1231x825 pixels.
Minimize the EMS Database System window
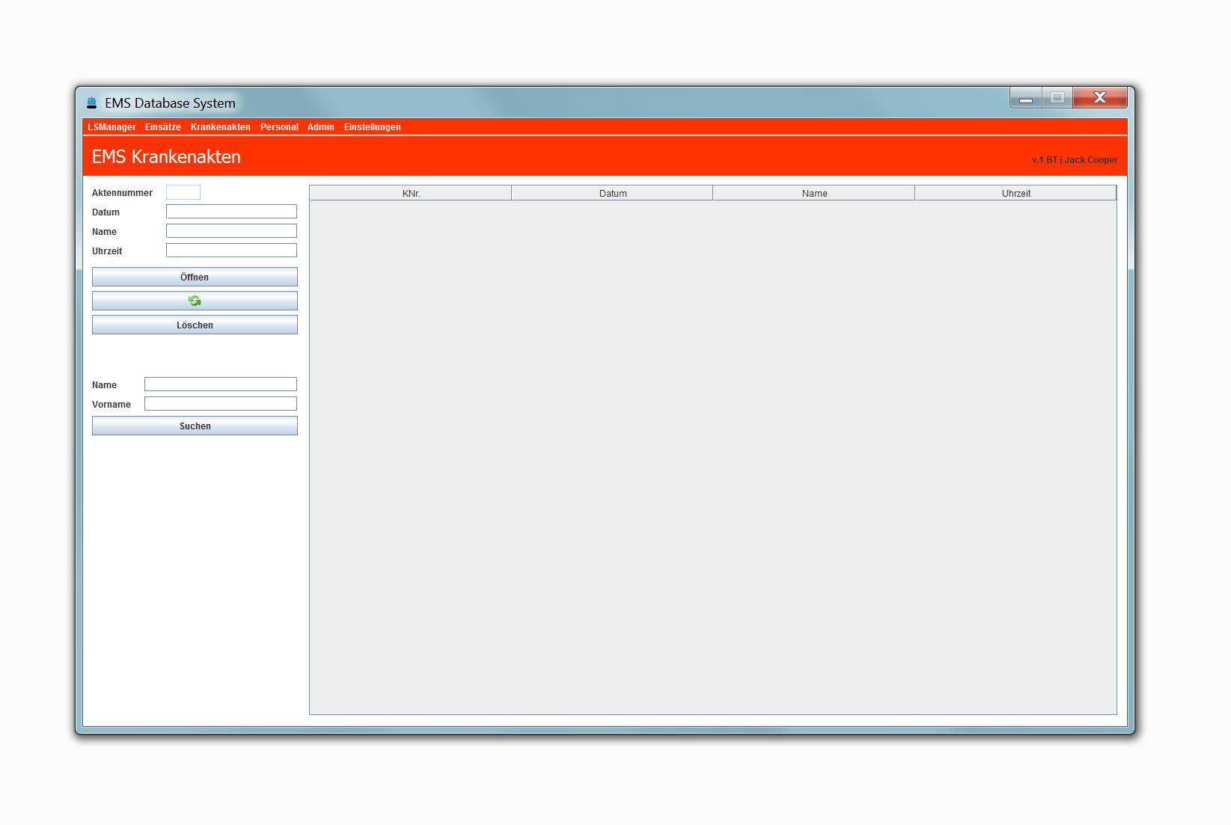1026,98
